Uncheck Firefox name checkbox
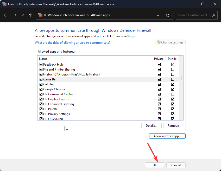This screenshot has height=171, width=221. tap(41, 74)
